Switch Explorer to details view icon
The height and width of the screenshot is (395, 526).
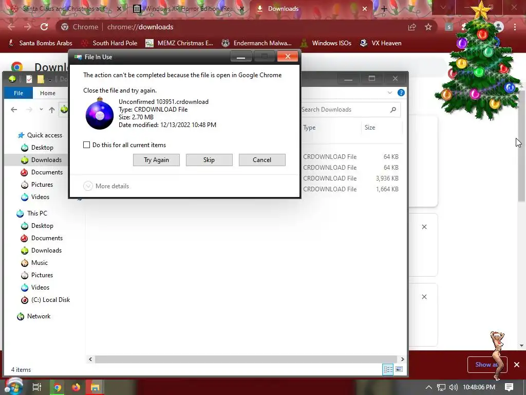388,369
